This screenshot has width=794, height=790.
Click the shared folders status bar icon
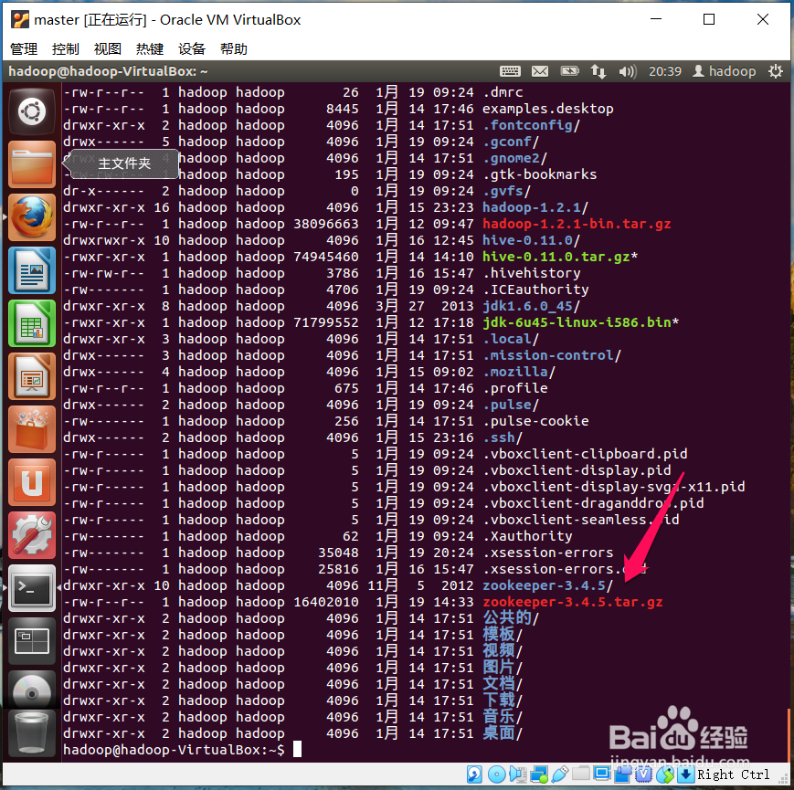coord(581,774)
